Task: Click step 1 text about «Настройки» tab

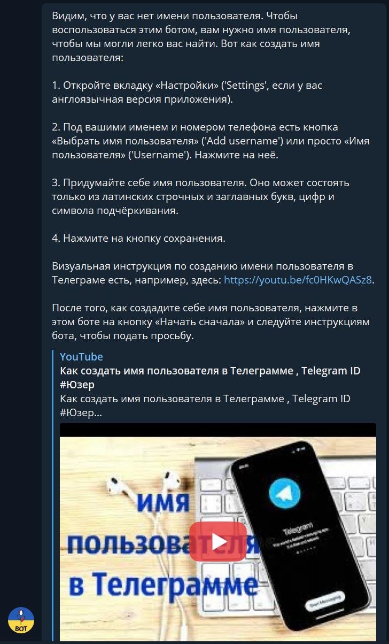Action: [187, 92]
